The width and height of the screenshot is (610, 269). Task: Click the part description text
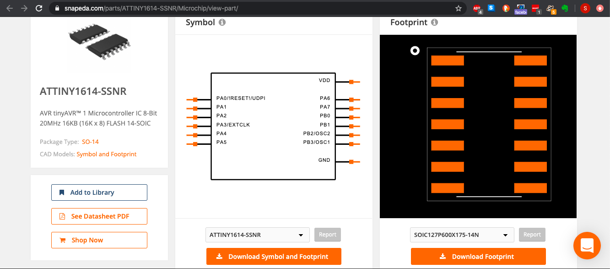[x=98, y=118]
